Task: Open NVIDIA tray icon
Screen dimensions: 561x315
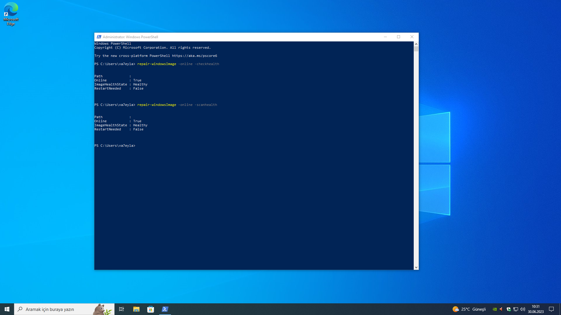Action: click(x=495, y=309)
